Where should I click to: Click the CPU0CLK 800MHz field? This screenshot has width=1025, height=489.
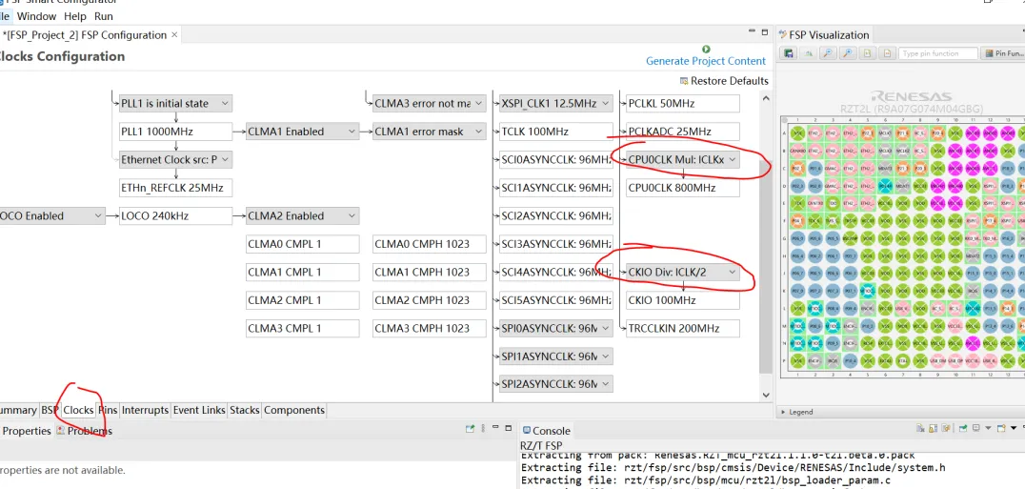[682, 188]
